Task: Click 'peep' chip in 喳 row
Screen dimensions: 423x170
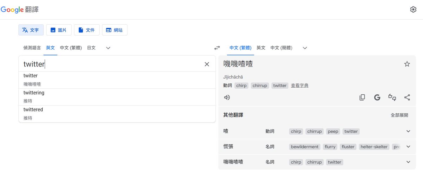Action: (x=333, y=131)
